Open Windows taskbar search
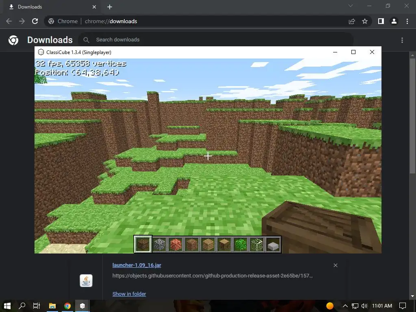Image resolution: width=416 pixels, height=312 pixels. pos(22,306)
